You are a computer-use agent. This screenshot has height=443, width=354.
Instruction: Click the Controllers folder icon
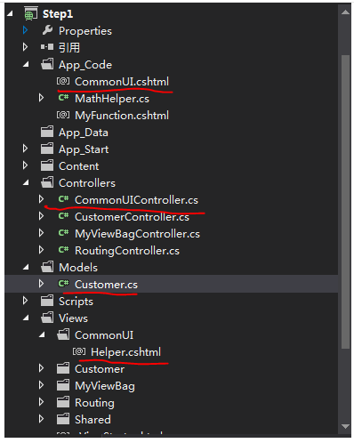coord(47,182)
